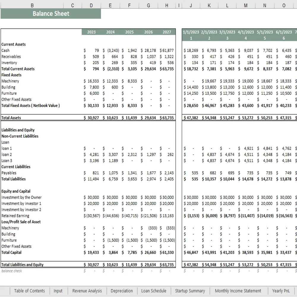View the Loan Schedule sheet

pos(154,291)
